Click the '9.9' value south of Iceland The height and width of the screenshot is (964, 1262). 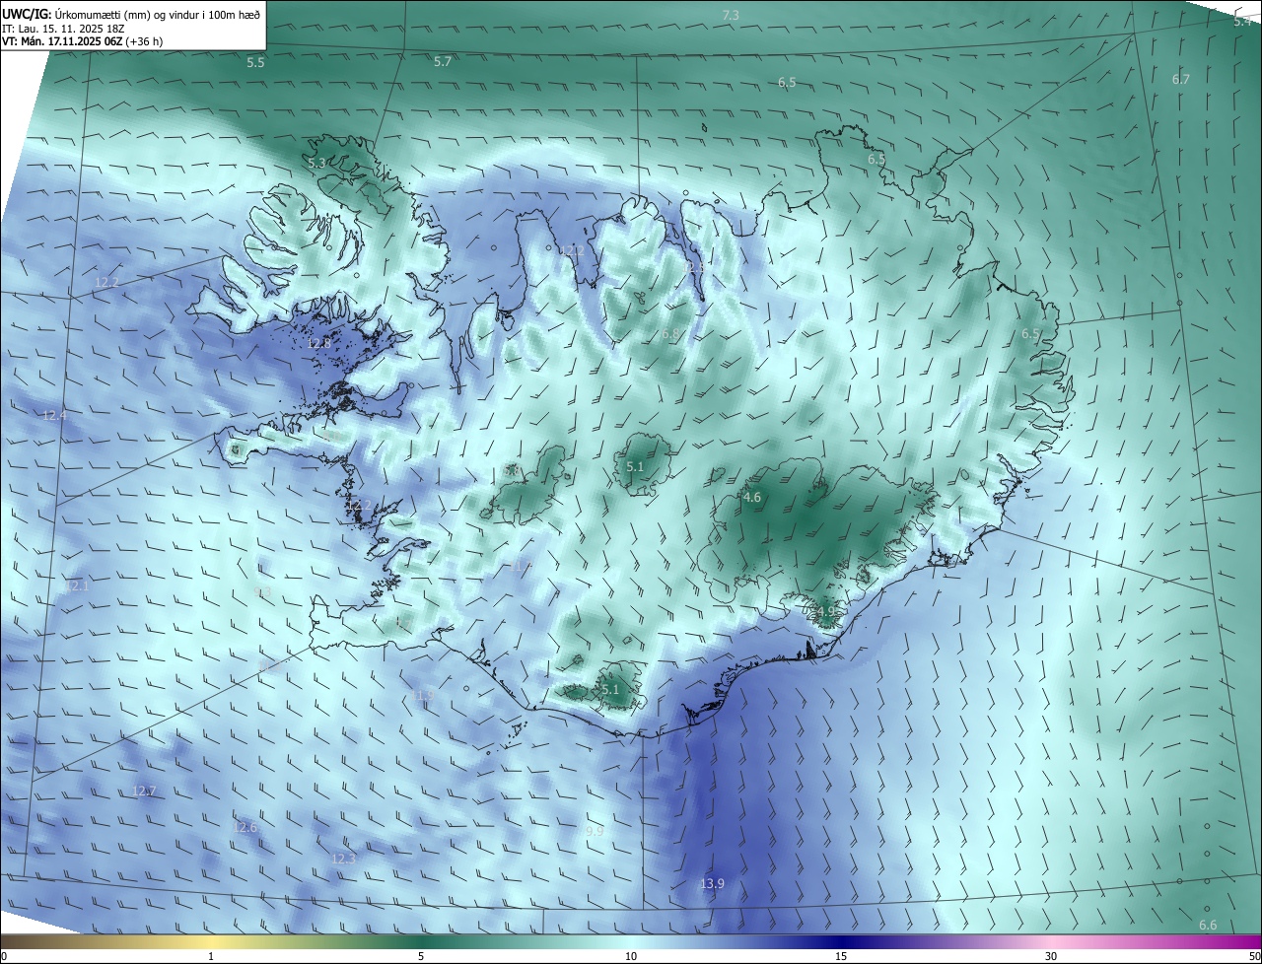coord(595,832)
